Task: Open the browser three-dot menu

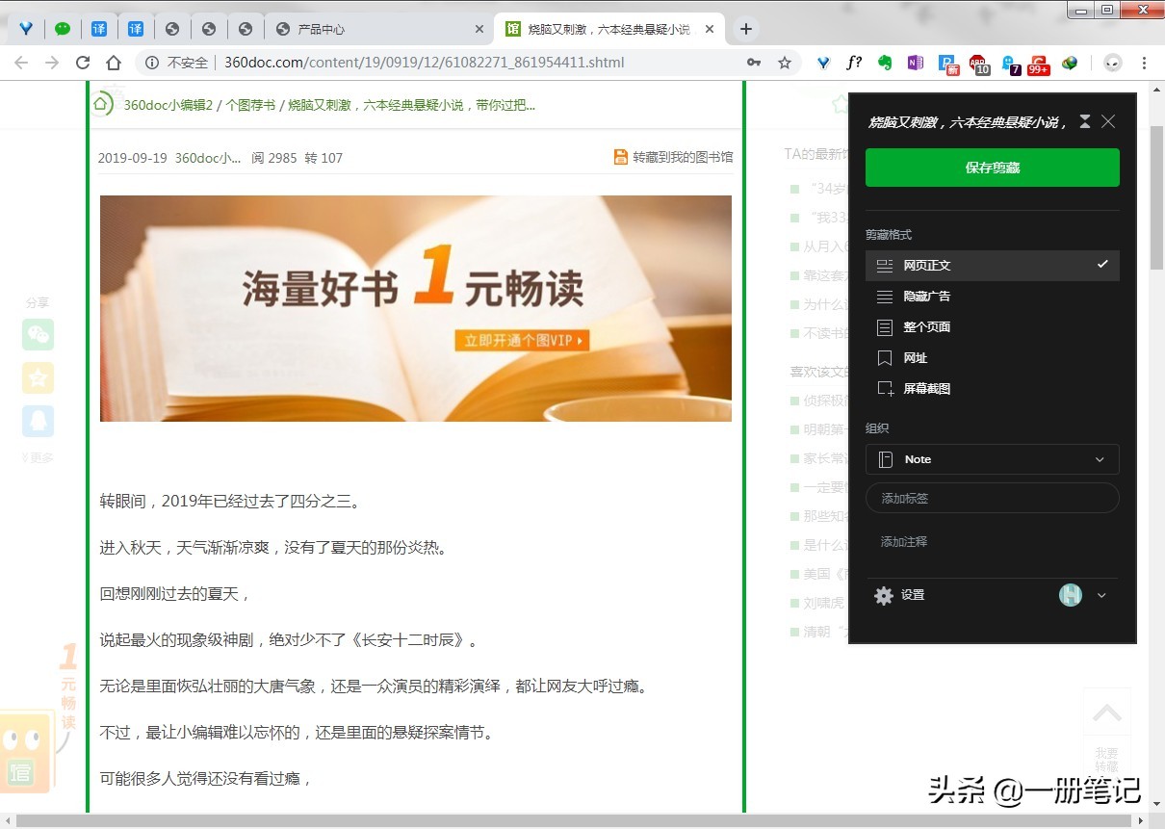Action: 1144,63
